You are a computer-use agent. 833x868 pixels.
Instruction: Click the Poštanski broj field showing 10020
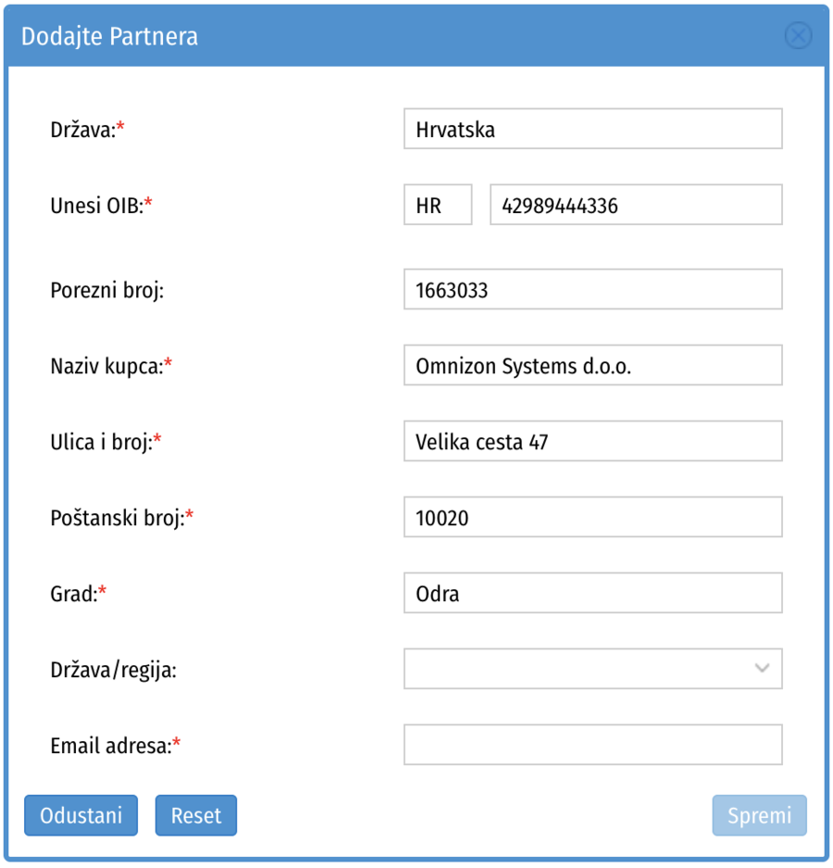click(592, 518)
